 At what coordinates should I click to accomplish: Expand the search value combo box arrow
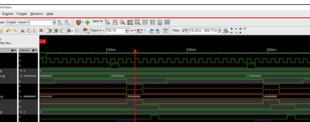click(54, 22)
